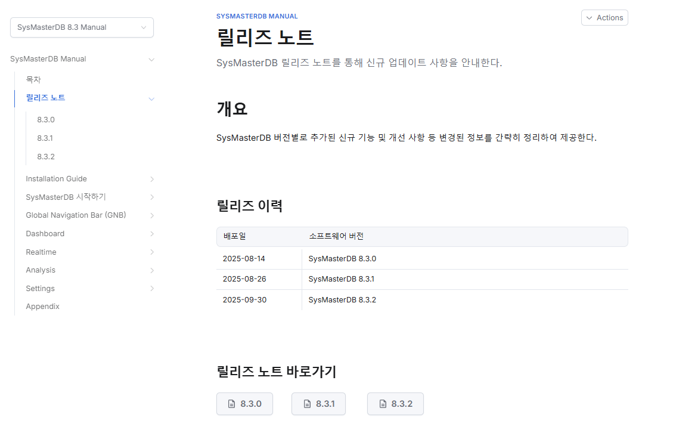The image size is (673, 439).
Task: Open the SysMasterDB 8.3 Manual version dropdown
Action: (x=82, y=27)
